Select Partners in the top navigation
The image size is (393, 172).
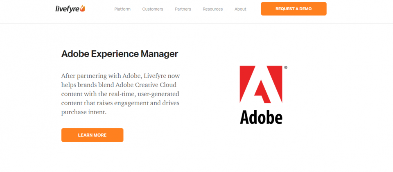tap(183, 9)
